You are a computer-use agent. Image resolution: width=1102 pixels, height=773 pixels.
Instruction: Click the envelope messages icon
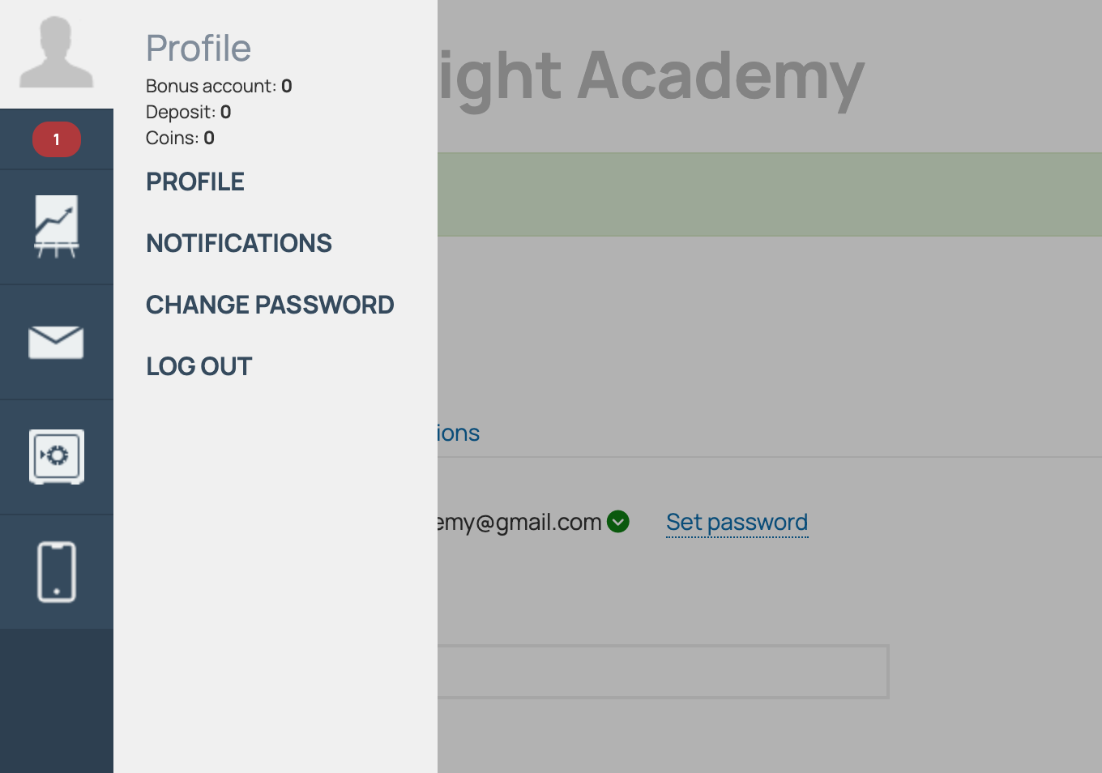coord(56,342)
